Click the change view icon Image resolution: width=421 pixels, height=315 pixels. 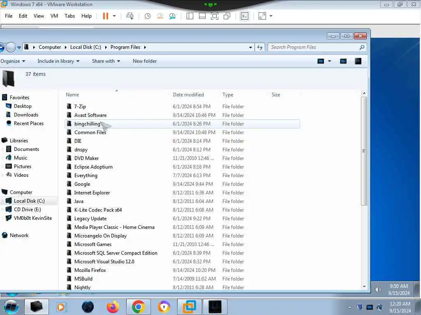coord(321,61)
